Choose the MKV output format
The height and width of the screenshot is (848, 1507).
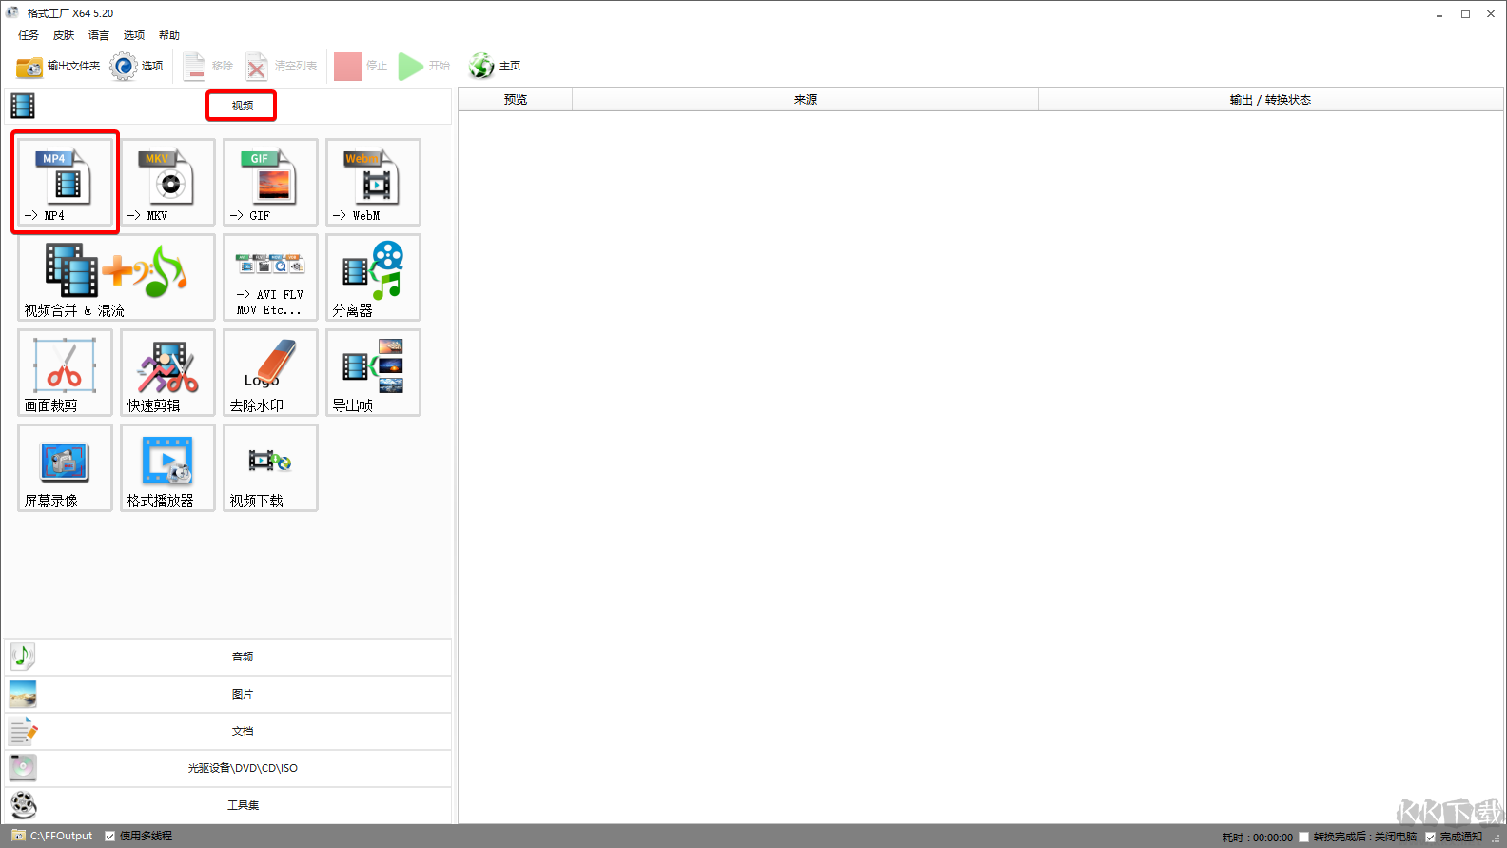coord(168,182)
